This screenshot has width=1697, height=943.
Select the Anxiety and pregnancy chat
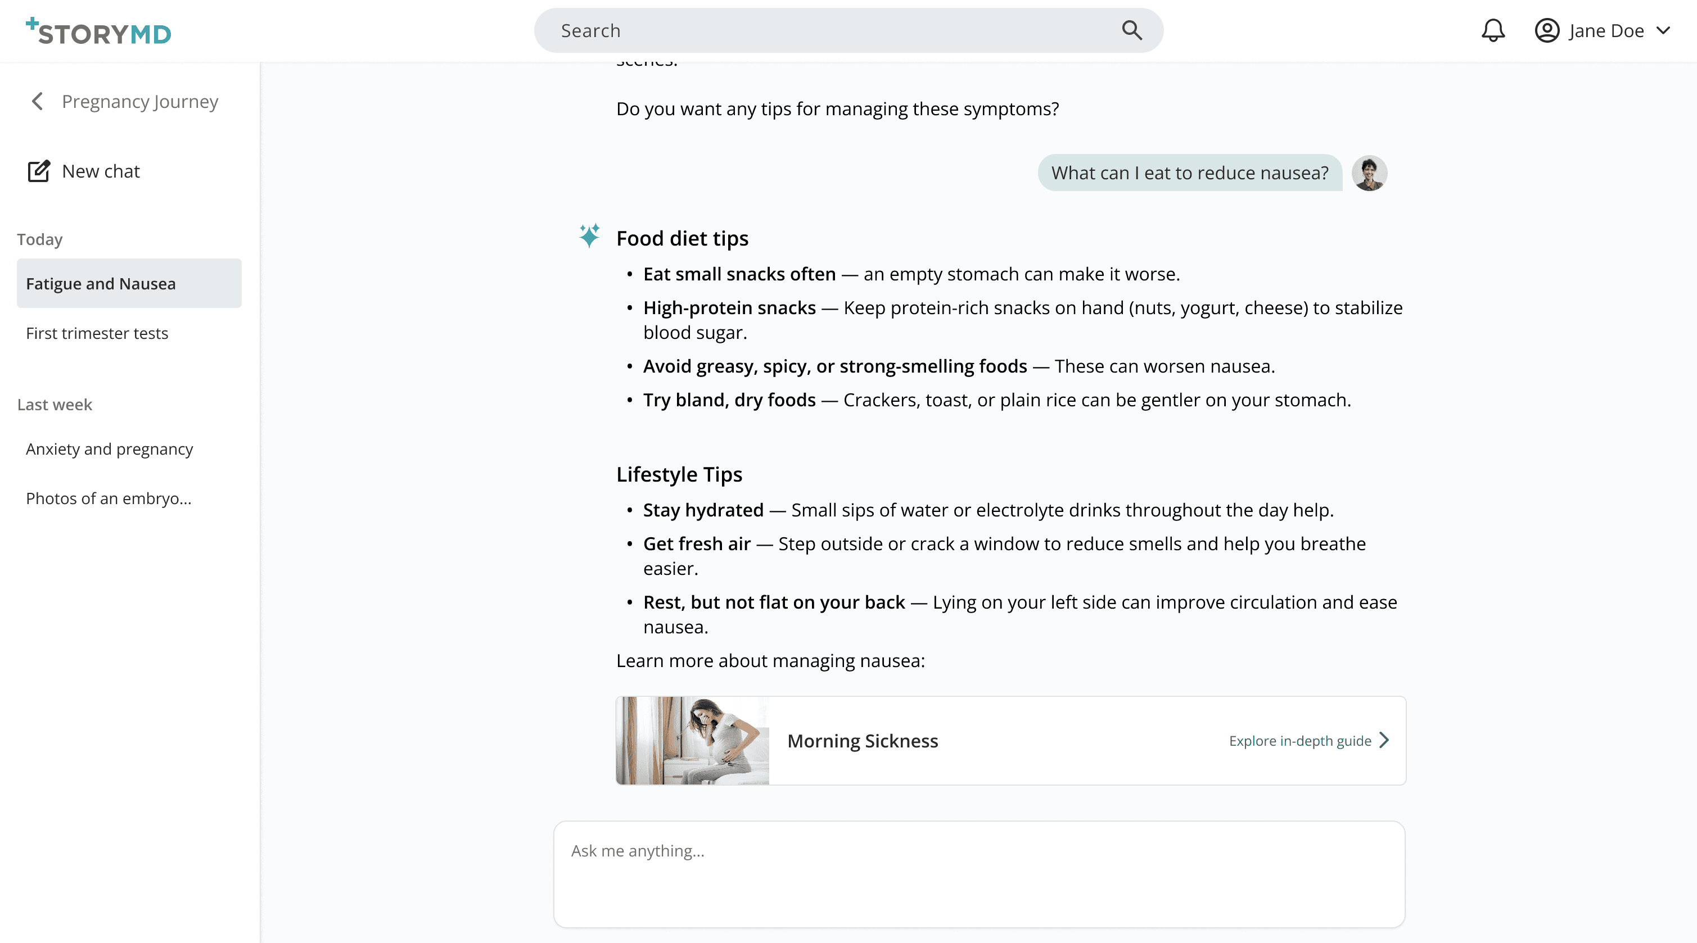click(x=109, y=449)
